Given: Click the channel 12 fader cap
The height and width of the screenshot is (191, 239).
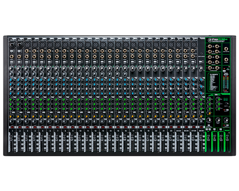Looking at the screenshot, I should [94, 138].
